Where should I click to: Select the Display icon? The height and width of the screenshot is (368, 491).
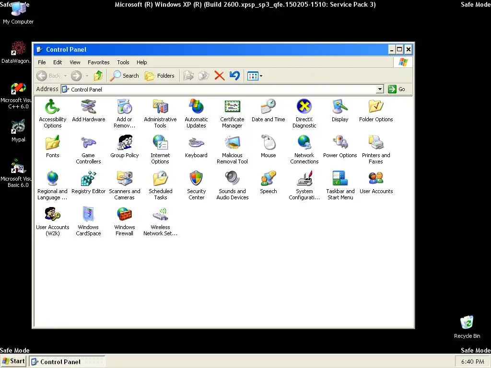coord(340,107)
